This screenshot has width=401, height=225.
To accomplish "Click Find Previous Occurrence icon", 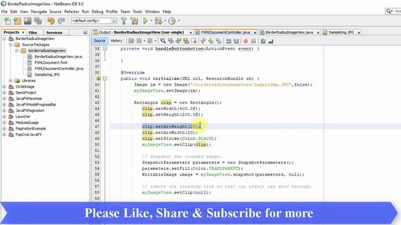I will (170, 41).
